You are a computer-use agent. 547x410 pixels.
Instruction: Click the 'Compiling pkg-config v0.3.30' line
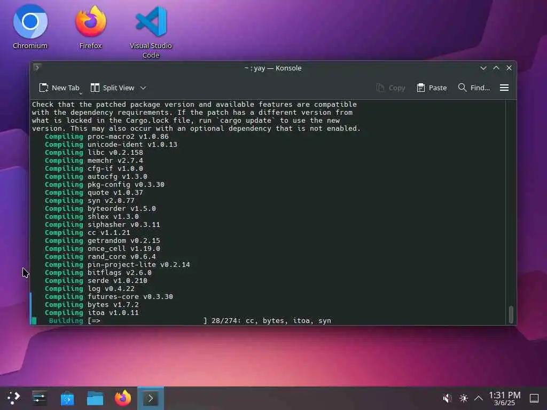pos(105,184)
